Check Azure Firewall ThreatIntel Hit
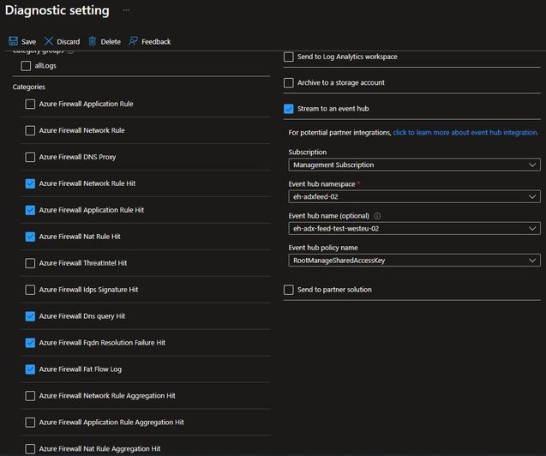This screenshot has width=546, height=456. [30, 263]
